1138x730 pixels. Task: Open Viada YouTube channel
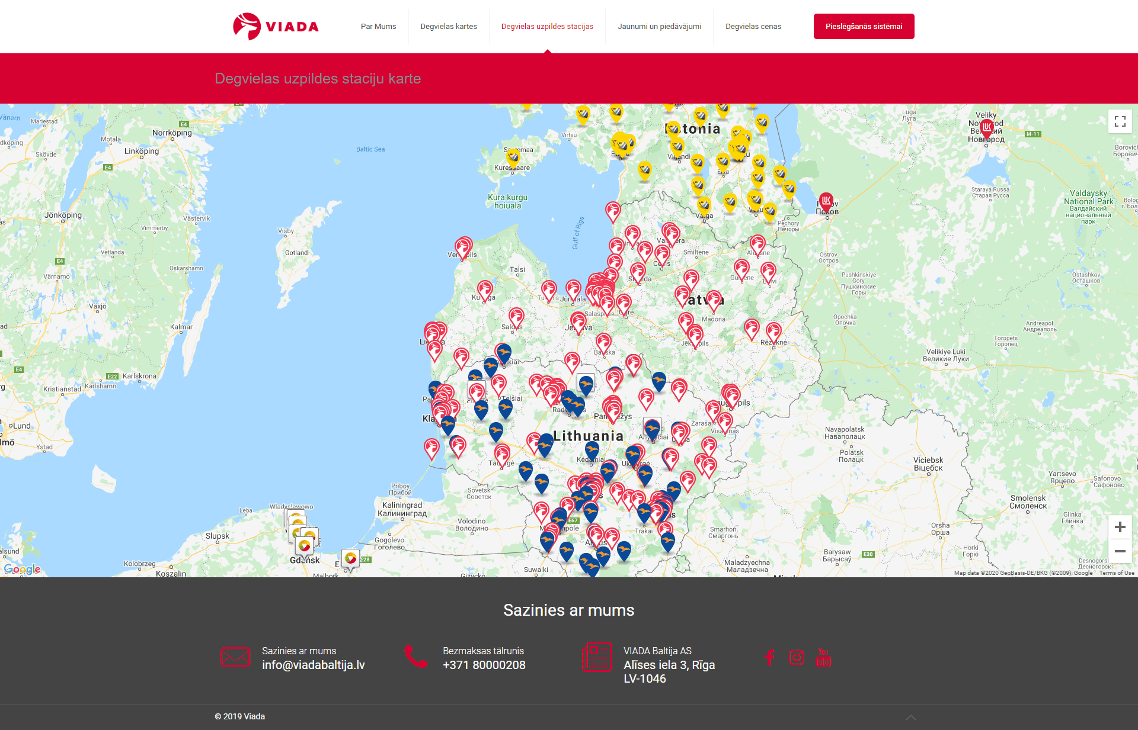[x=823, y=657]
